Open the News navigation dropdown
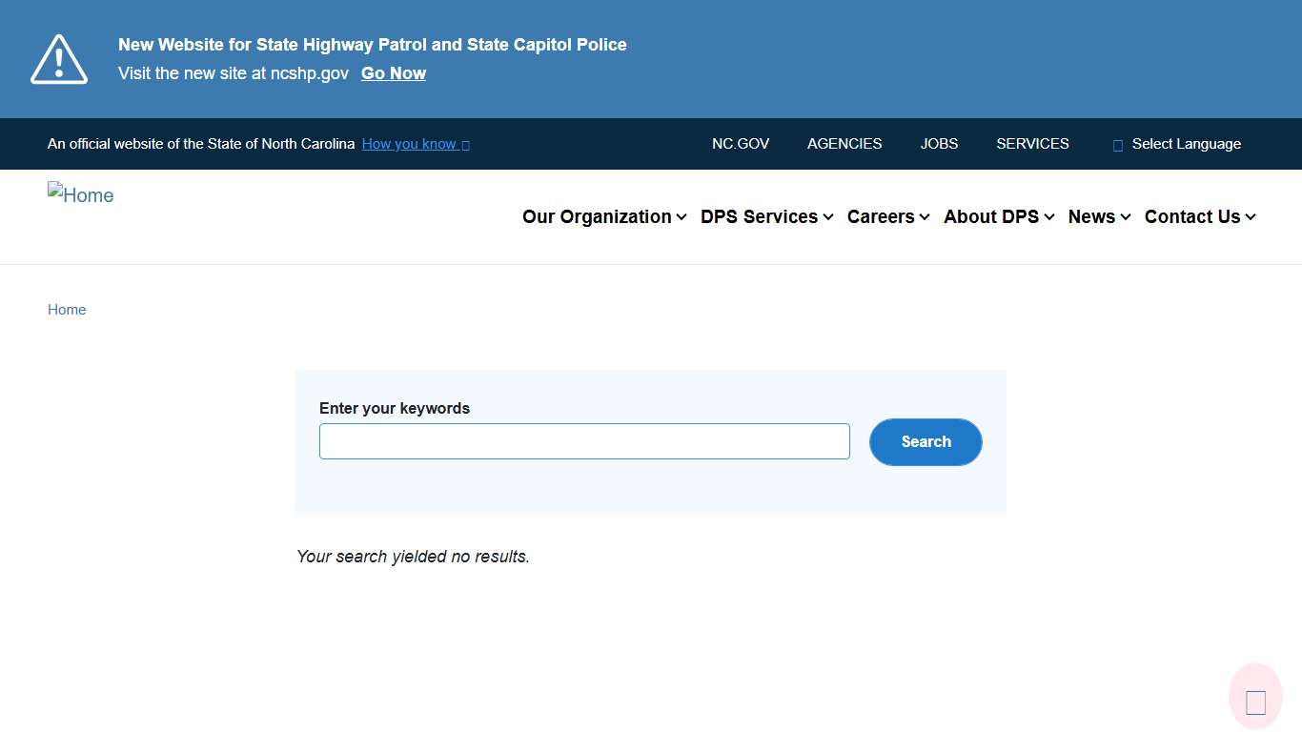The height and width of the screenshot is (732, 1302). pos(1097,216)
